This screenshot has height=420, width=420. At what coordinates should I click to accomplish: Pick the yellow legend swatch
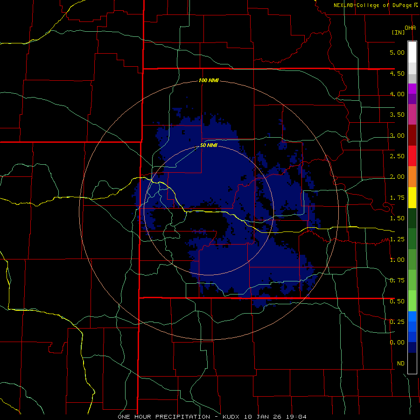tap(412, 198)
